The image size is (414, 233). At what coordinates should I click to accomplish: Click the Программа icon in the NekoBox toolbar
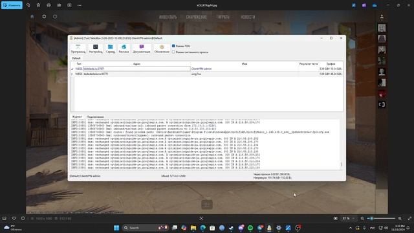click(x=78, y=49)
